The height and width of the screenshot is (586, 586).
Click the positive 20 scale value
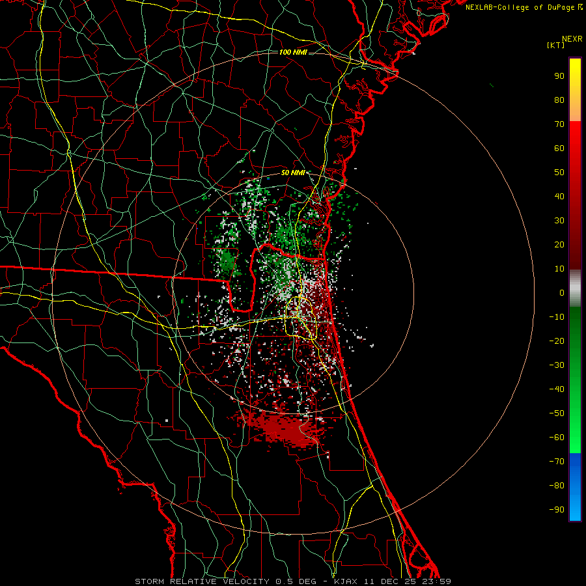coord(559,244)
